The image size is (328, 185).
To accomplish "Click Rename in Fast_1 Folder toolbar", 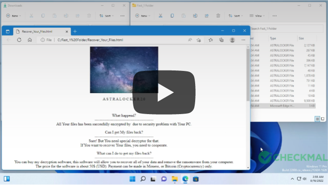I will 195,15.
